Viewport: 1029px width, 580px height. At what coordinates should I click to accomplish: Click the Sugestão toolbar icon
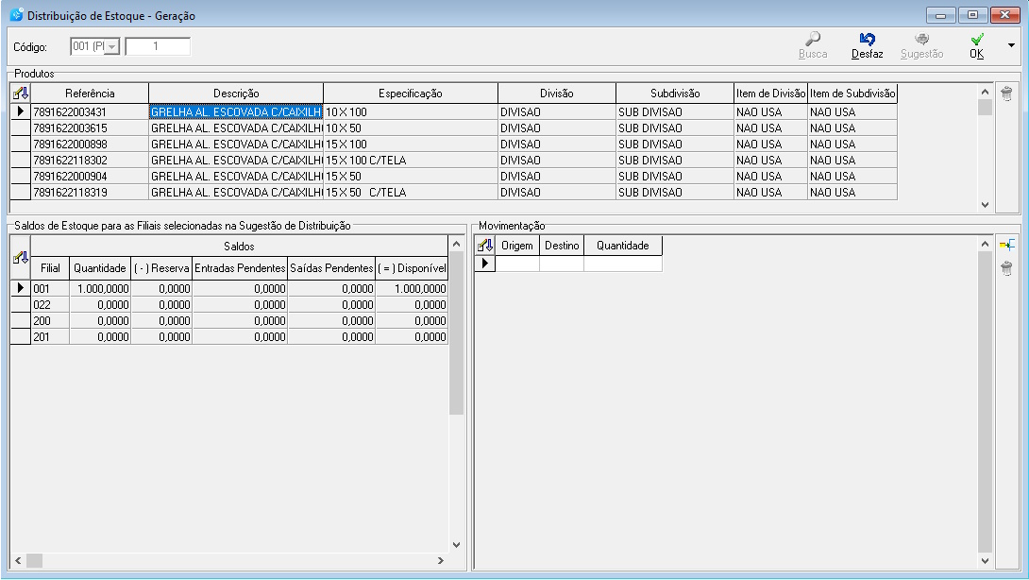[x=921, y=40]
